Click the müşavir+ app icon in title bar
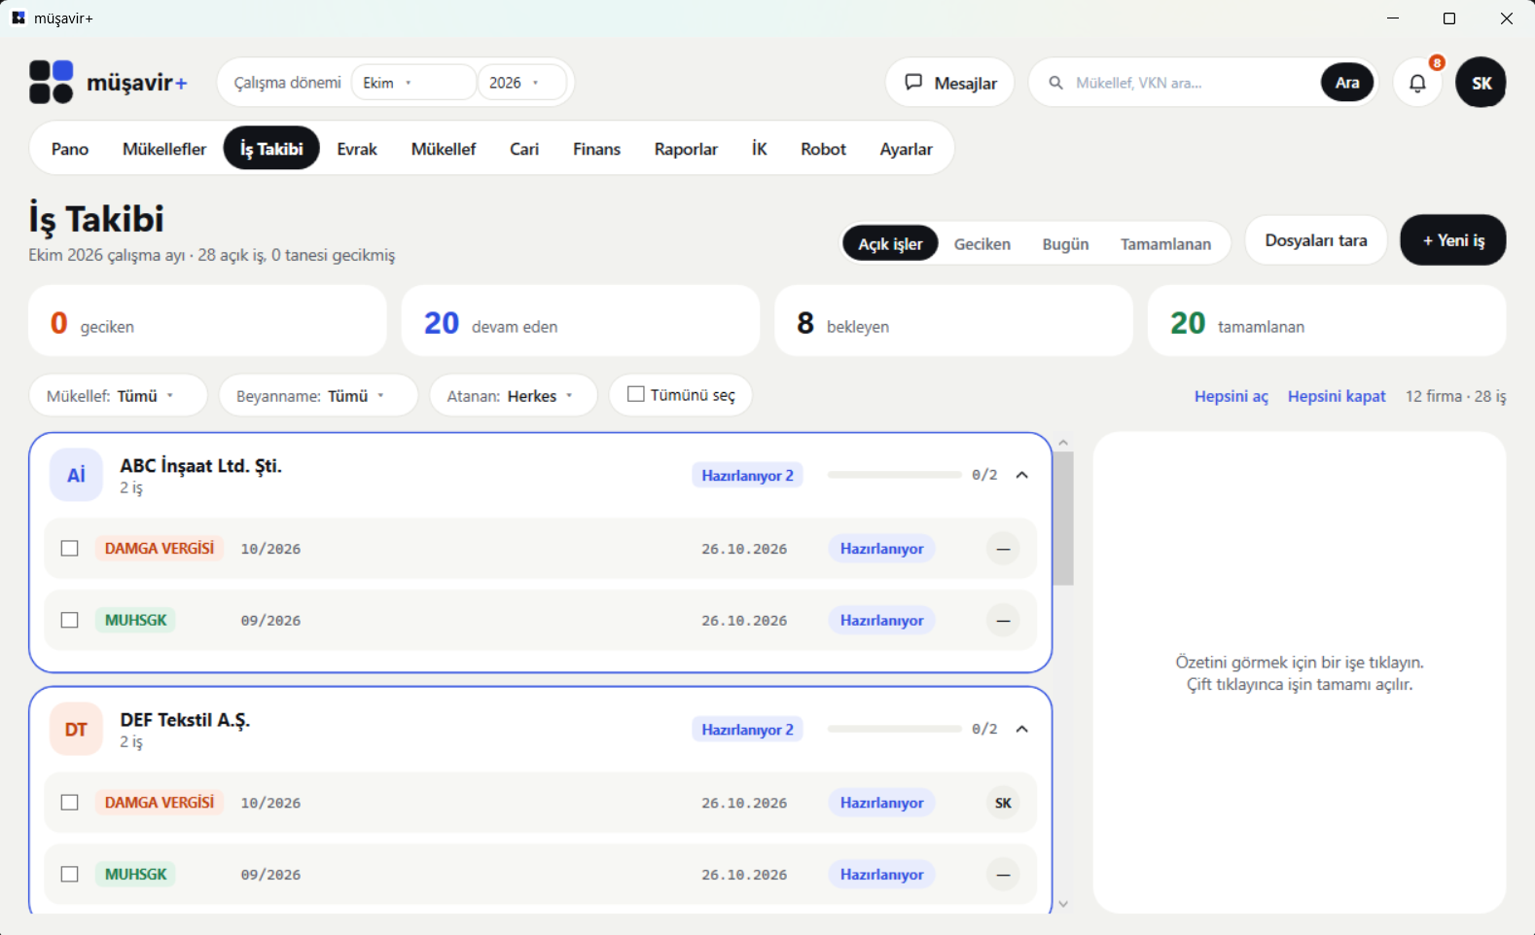 pyautogui.click(x=18, y=18)
